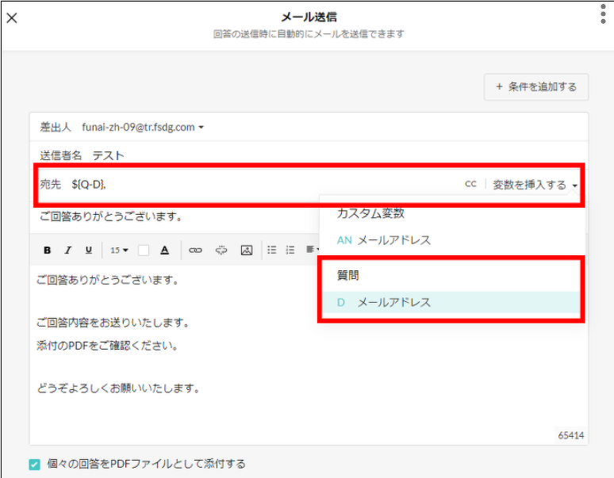Open the 変数を挿入する dropdown
The width and height of the screenshot is (614, 478).
point(535,185)
